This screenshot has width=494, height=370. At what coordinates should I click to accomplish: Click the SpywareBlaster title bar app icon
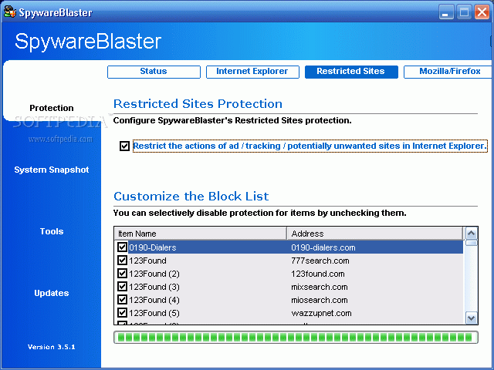click(10, 12)
